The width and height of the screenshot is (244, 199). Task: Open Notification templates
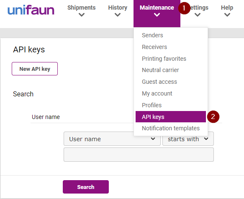(x=171, y=128)
